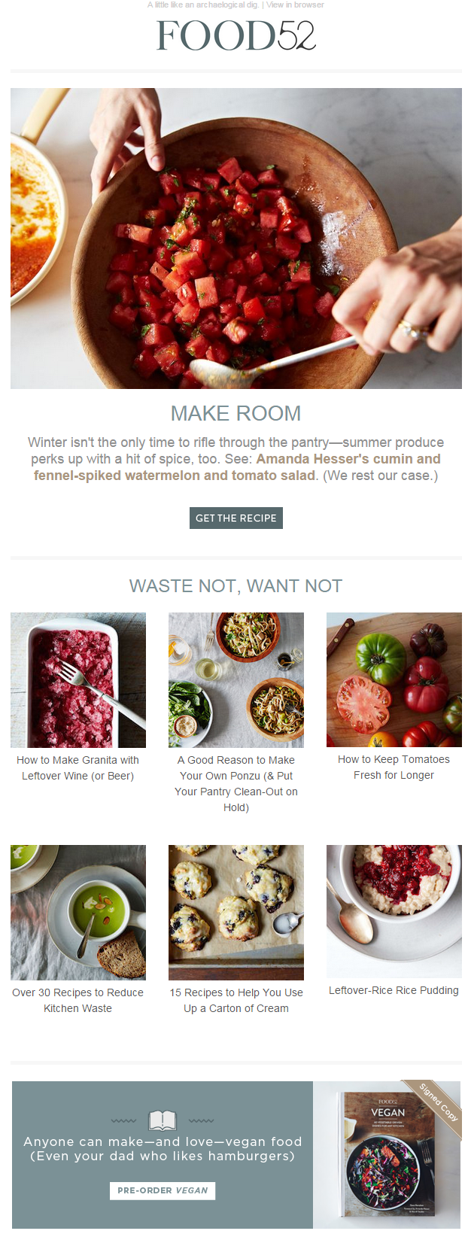Viewport: 471px width, 1237px height.
Task: Click the FOOD52 logo
Action: [x=235, y=35]
